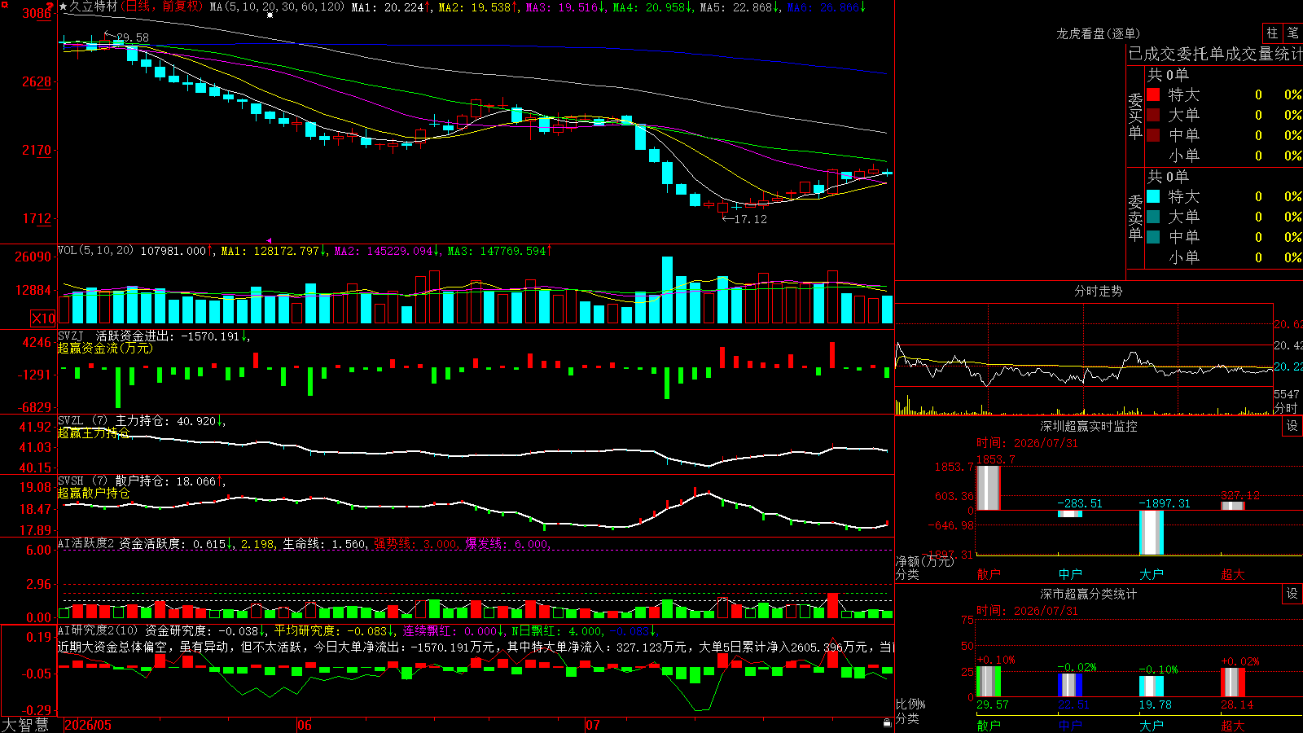Click the 分时走势 panel title
Viewport: 1303px width, 733px height.
click(x=1098, y=291)
